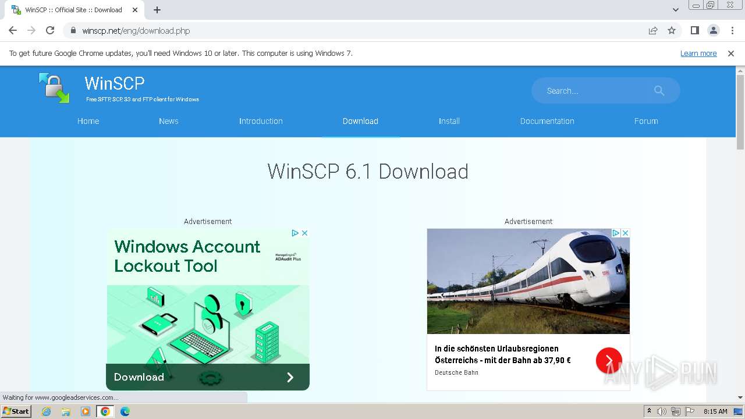Select the WinSCP Official Site browser tab
The height and width of the screenshot is (419, 745).
tap(74, 10)
